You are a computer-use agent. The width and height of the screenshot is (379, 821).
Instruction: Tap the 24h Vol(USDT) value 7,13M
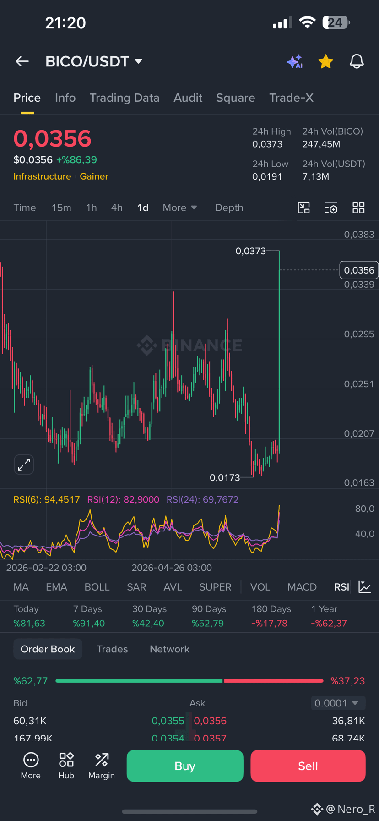[x=316, y=176]
